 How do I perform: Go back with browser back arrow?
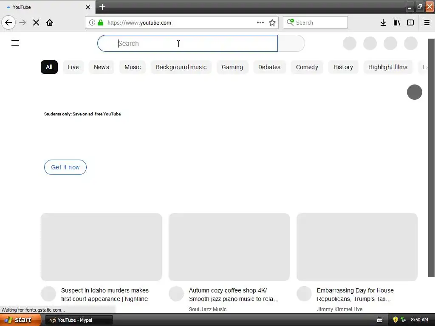[x=8, y=22]
